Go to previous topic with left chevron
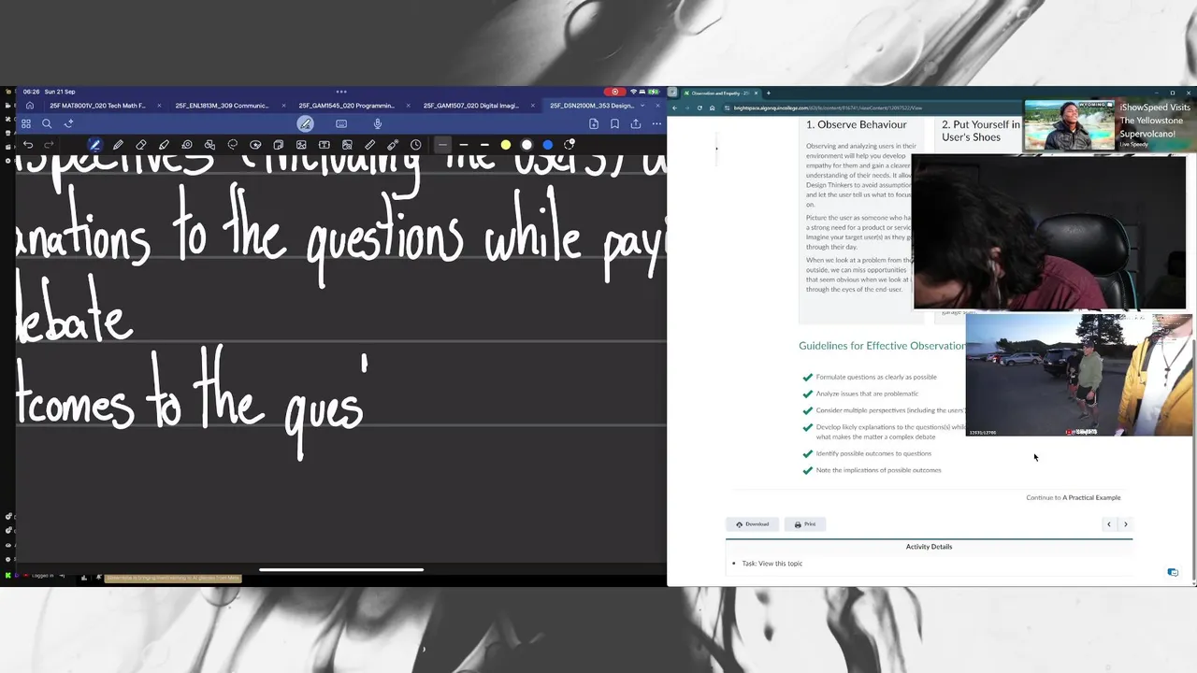Viewport: 1197px width, 673px height. 1109,524
